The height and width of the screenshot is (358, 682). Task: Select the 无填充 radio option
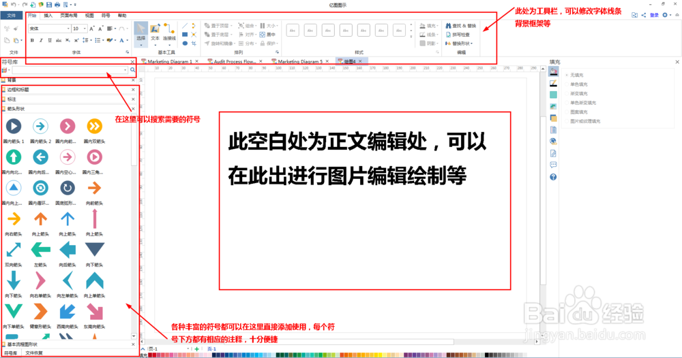coord(567,75)
